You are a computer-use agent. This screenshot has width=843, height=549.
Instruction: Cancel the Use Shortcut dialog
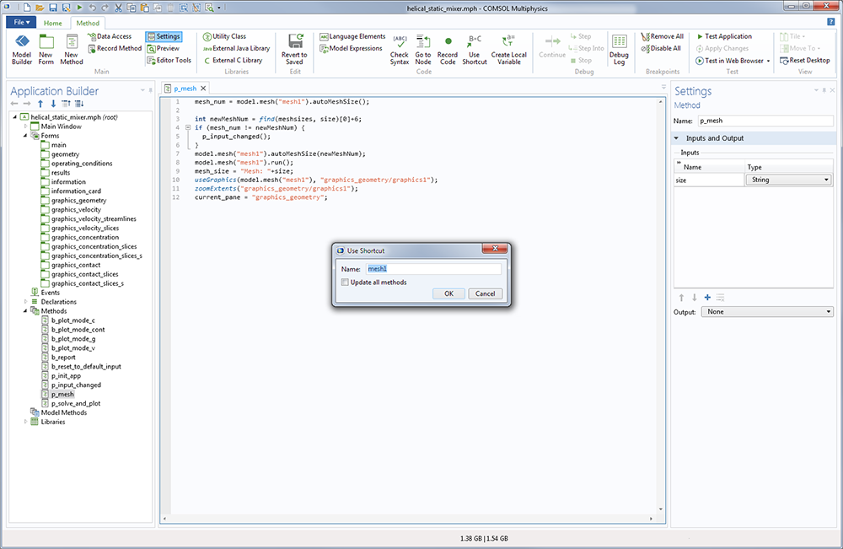(x=485, y=293)
